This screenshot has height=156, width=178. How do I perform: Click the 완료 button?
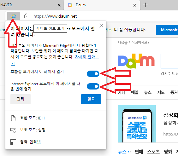tap(91, 99)
